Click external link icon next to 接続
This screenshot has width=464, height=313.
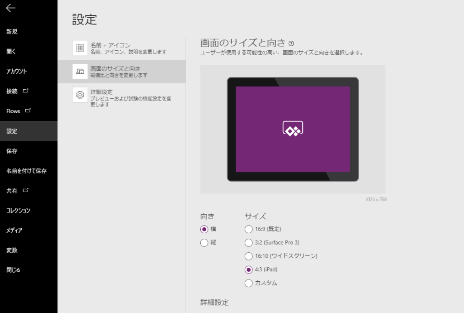(x=26, y=91)
